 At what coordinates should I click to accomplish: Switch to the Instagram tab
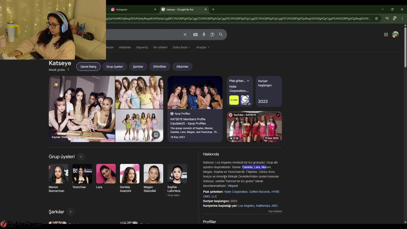[133, 10]
